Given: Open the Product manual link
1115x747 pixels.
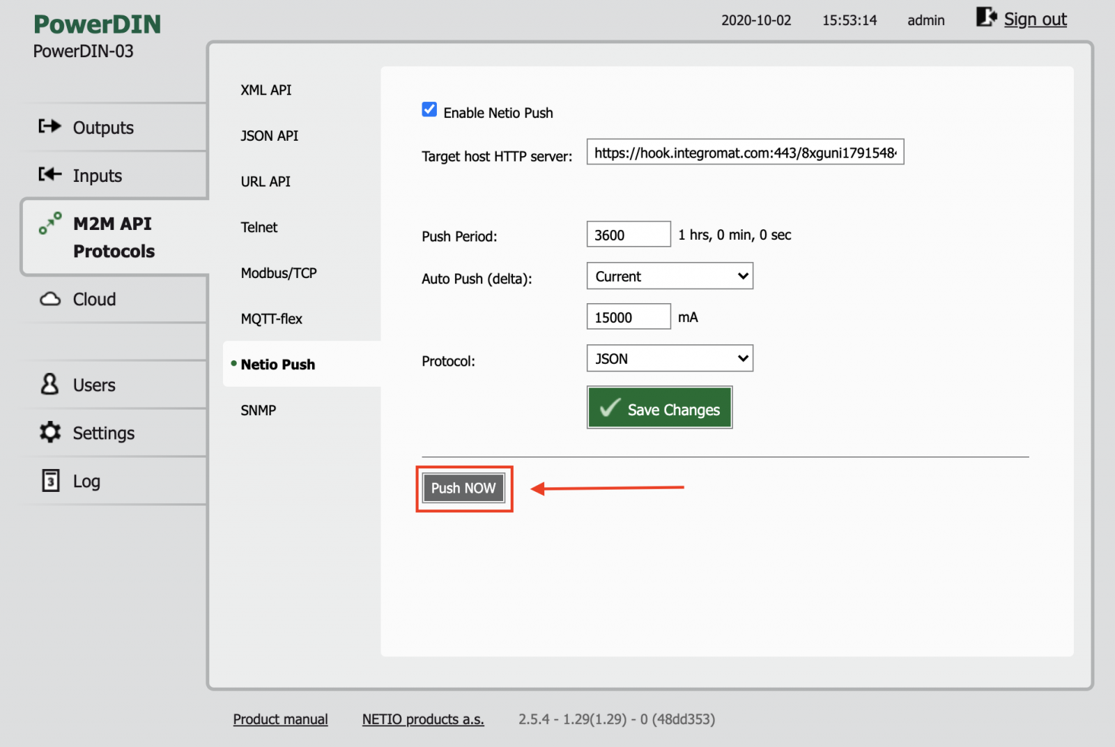Looking at the screenshot, I should click(280, 719).
